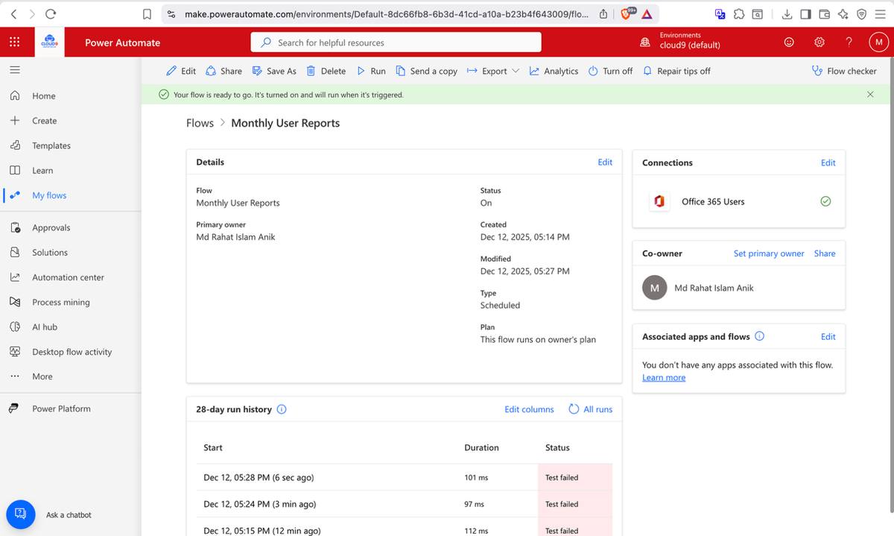The image size is (894, 536).
Task: Open Analytics from the toolbar
Action: (554, 71)
